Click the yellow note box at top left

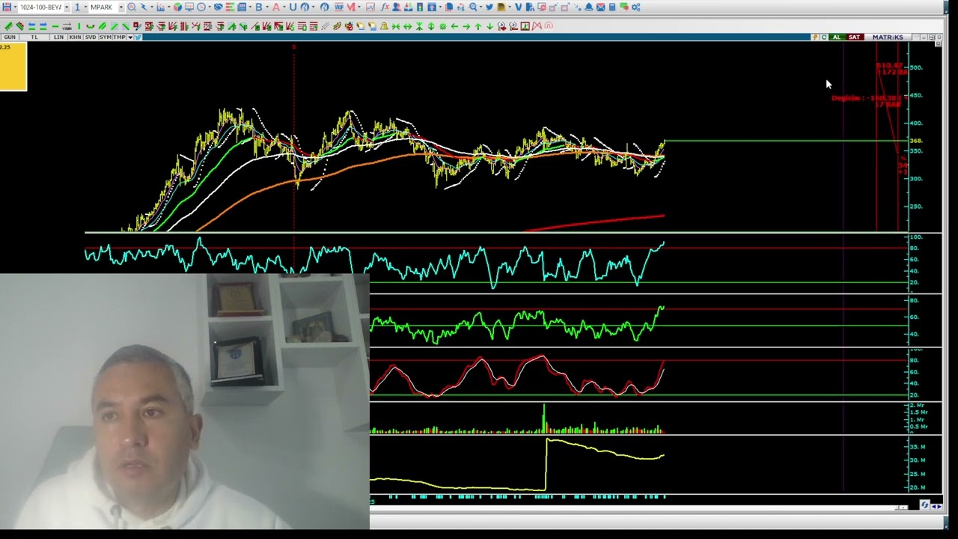(x=13, y=67)
